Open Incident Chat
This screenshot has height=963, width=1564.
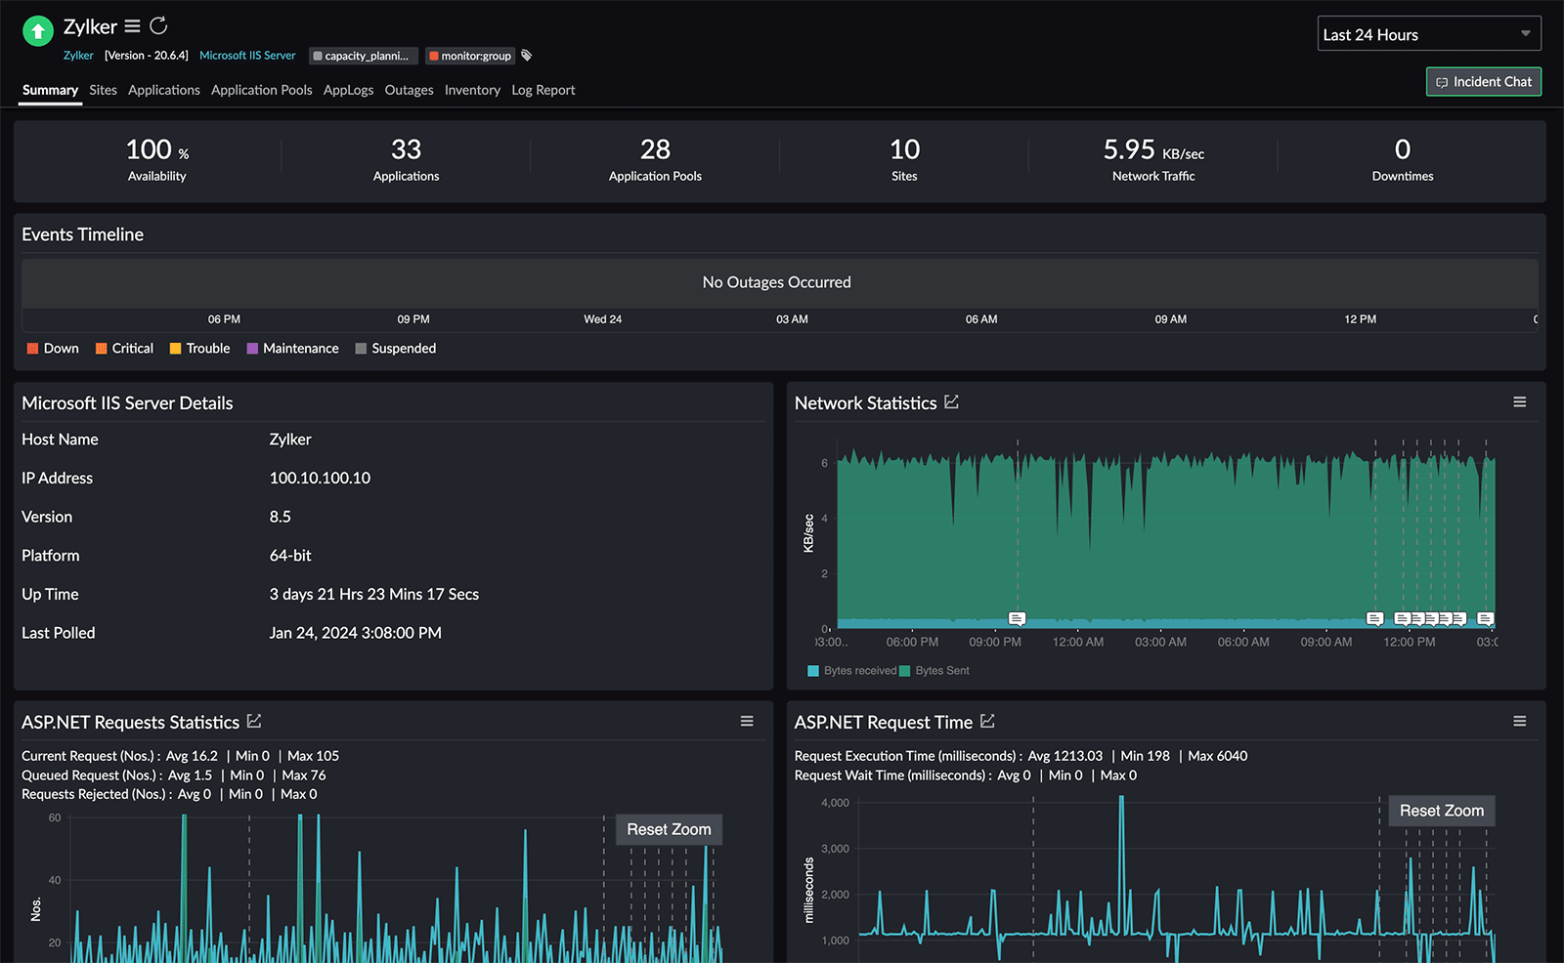click(x=1483, y=82)
